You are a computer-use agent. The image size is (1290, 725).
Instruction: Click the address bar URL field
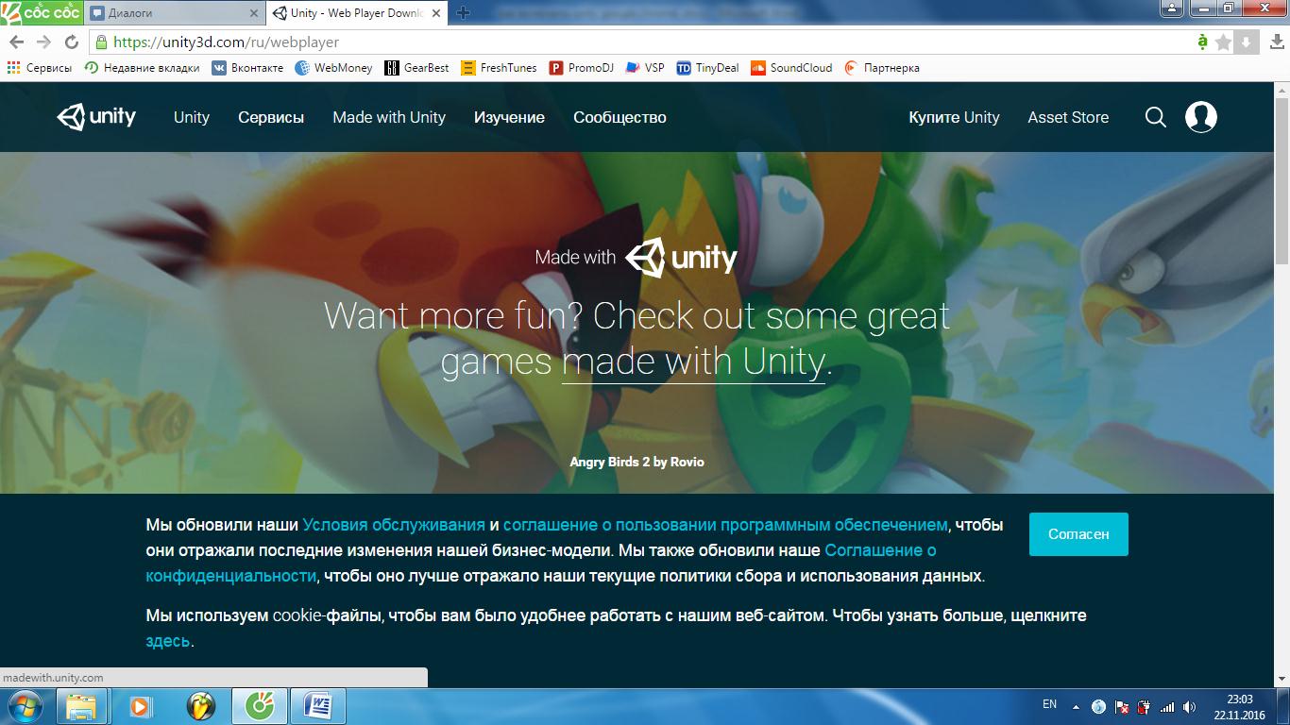click(x=642, y=42)
